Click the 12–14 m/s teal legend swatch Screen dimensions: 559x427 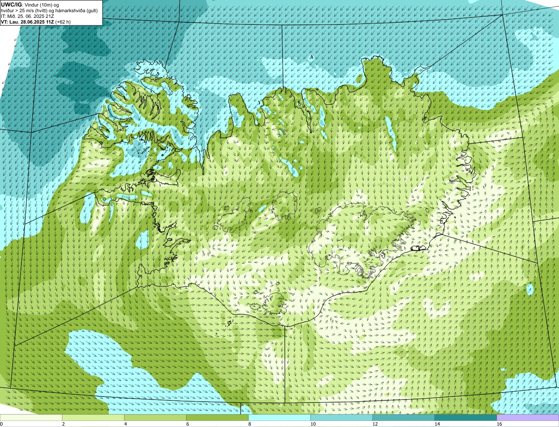tap(404, 417)
